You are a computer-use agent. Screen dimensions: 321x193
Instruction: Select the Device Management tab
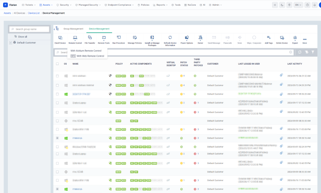(99, 29)
